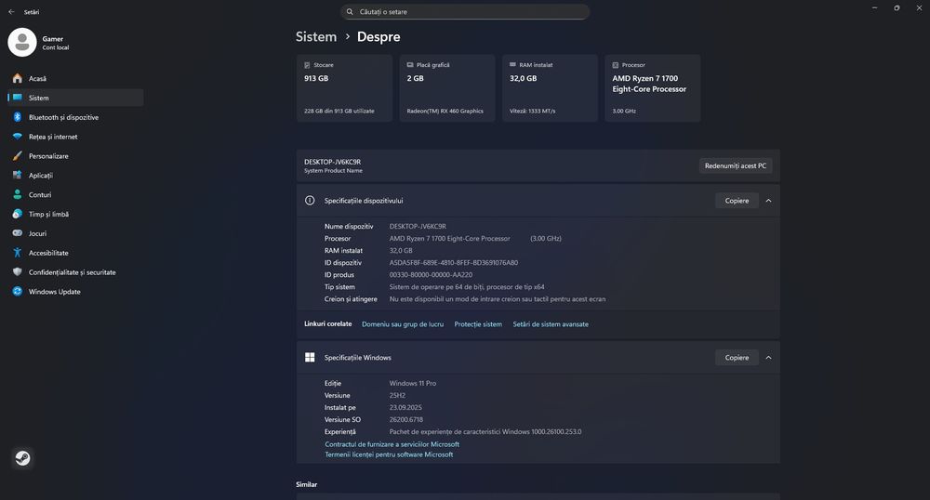This screenshot has width=930, height=500.
Task: Click the Personalizare paintbrush icon
Action: [18, 156]
